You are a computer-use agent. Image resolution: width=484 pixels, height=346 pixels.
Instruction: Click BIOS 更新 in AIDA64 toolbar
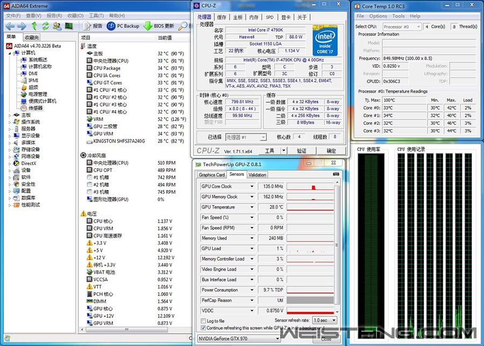(x=159, y=26)
